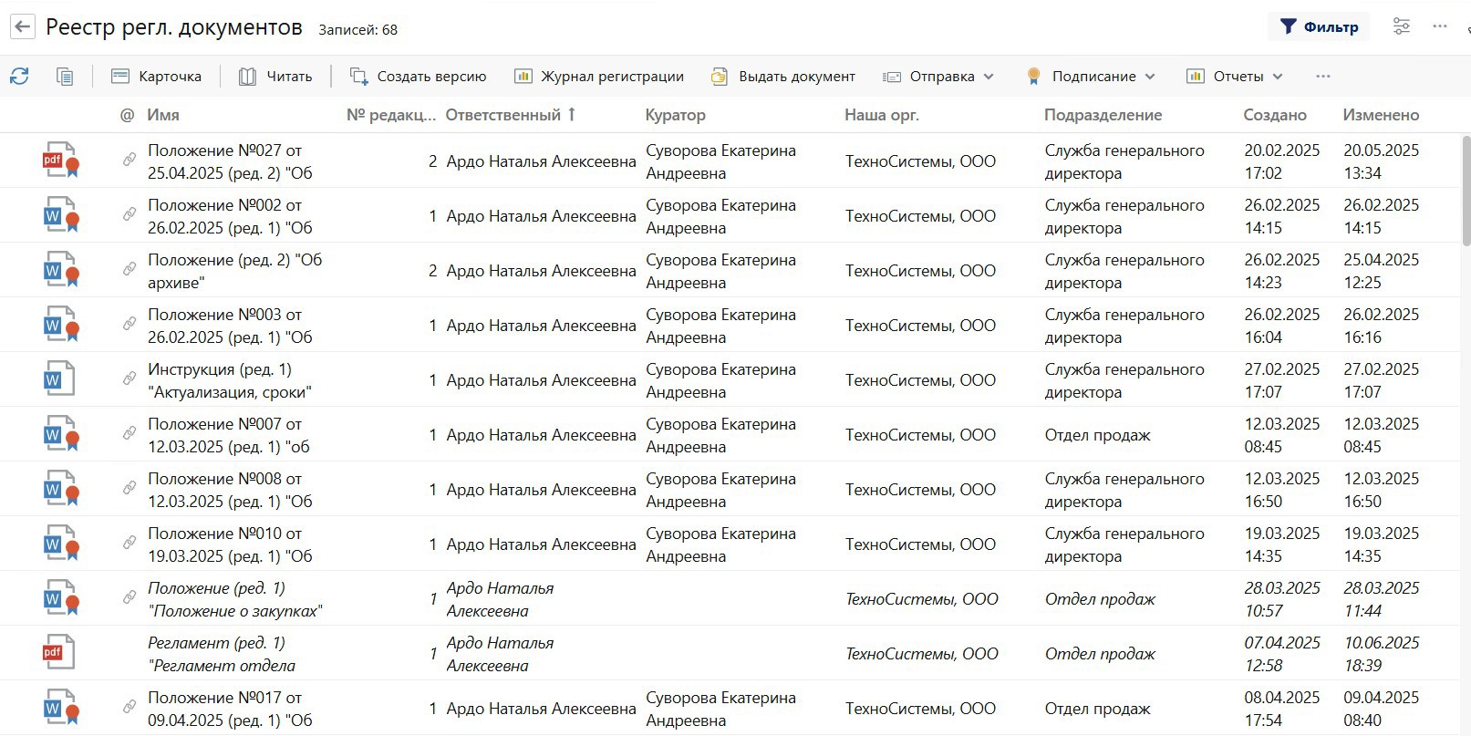Screen dimensions: 1471x736
Task: Refresh the document registry list
Action: 19,77
